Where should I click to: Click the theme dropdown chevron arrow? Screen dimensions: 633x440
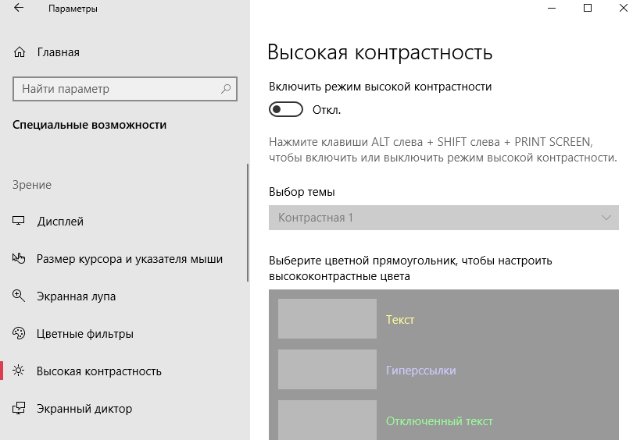[607, 218]
